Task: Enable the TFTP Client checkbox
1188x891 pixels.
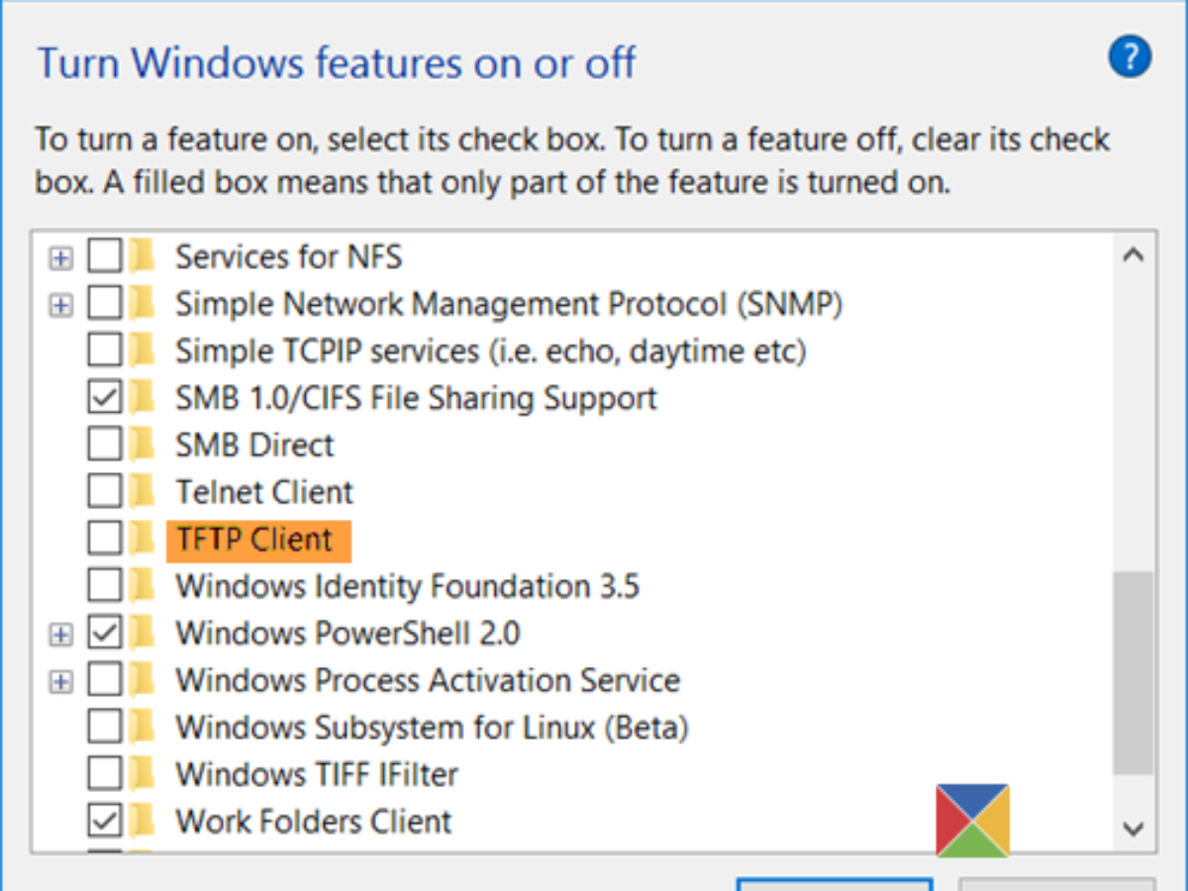Action: point(105,539)
